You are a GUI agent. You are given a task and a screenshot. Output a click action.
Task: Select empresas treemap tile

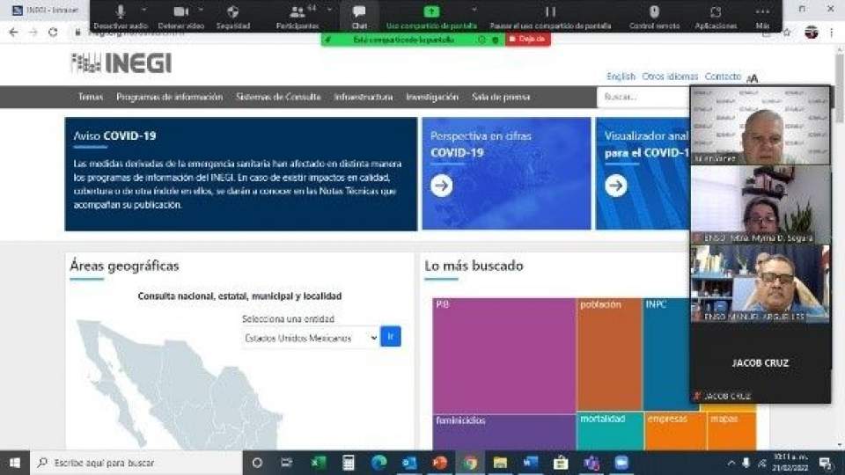tap(675, 431)
